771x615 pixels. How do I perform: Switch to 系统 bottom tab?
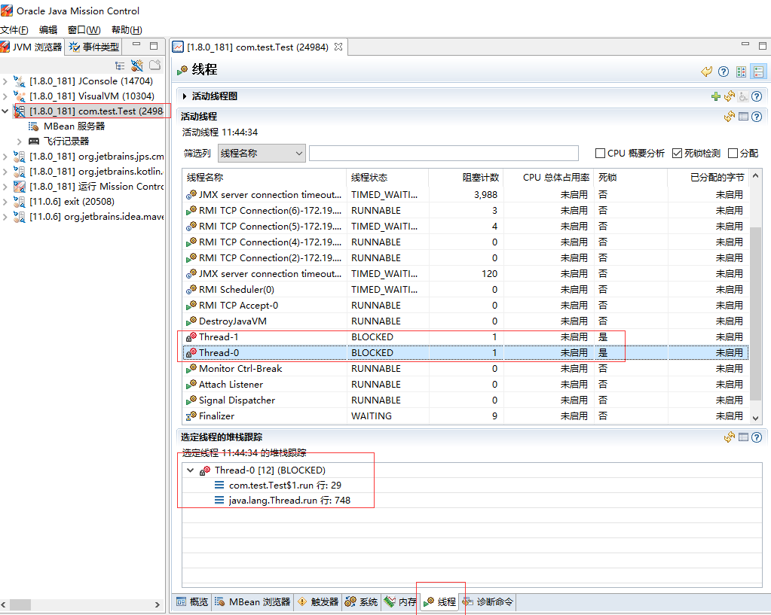[362, 601]
